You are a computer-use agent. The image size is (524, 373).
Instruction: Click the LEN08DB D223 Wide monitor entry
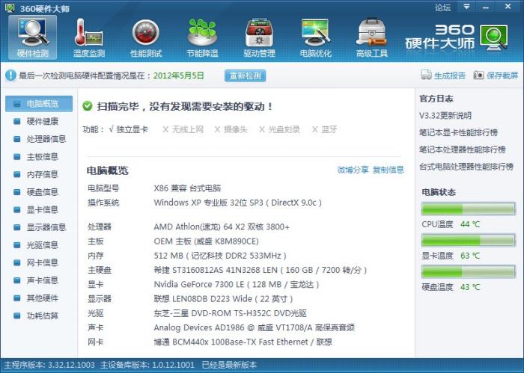point(223,298)
